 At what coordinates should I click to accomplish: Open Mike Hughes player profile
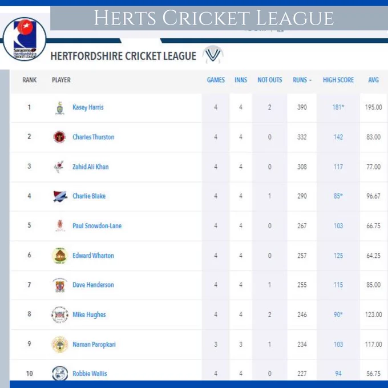pos(89,314)
